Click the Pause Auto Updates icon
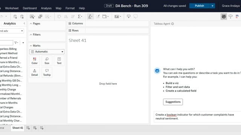 point(22,16)
